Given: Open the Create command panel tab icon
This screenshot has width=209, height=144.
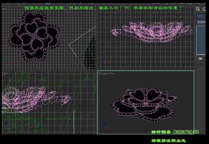Looking at the screenshot, I should (x=198, y=9).
